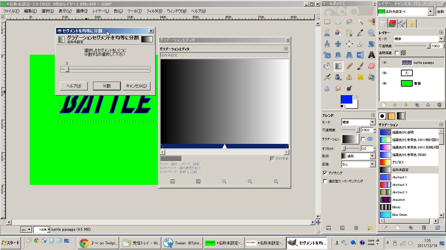This screenshot has width=446, height=250.
Task: Click the ヘルプ button in split dialog
Action: coord(74,86)
